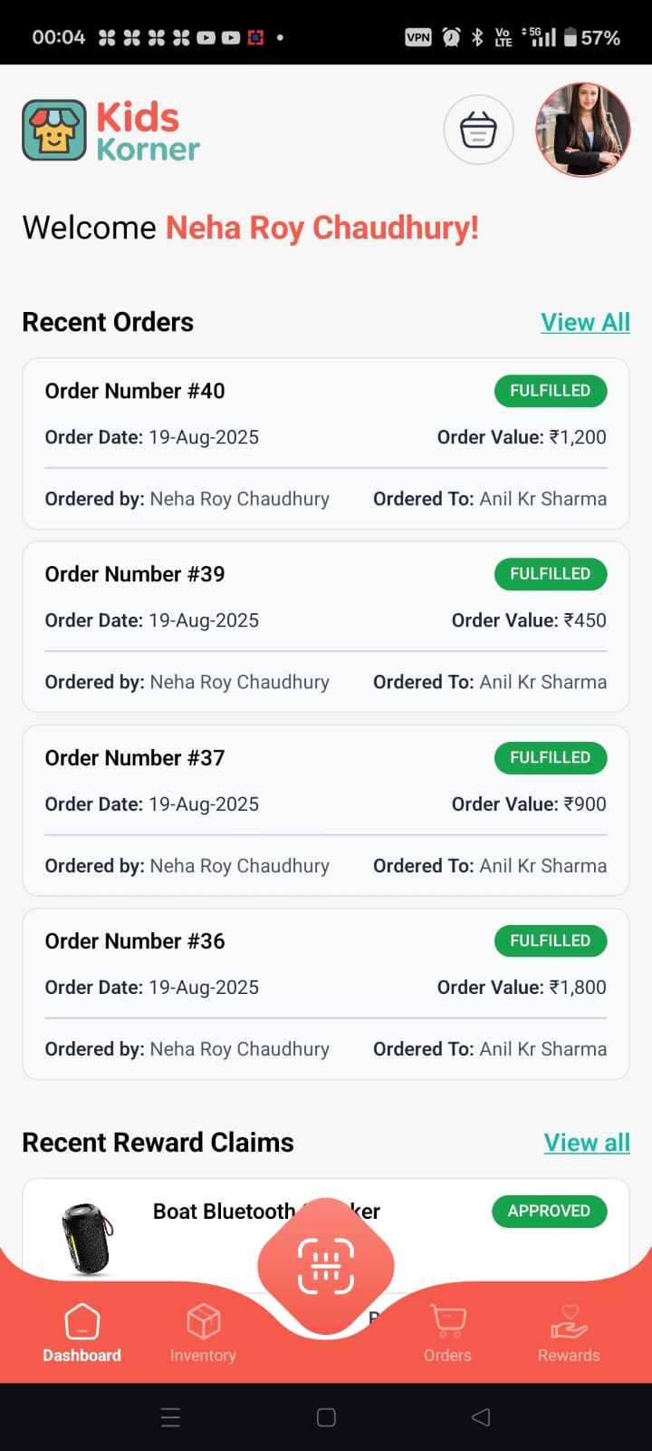Open Order Number #36 details
The height and width of the screenshot is (1451, 652).
[326, 994]
